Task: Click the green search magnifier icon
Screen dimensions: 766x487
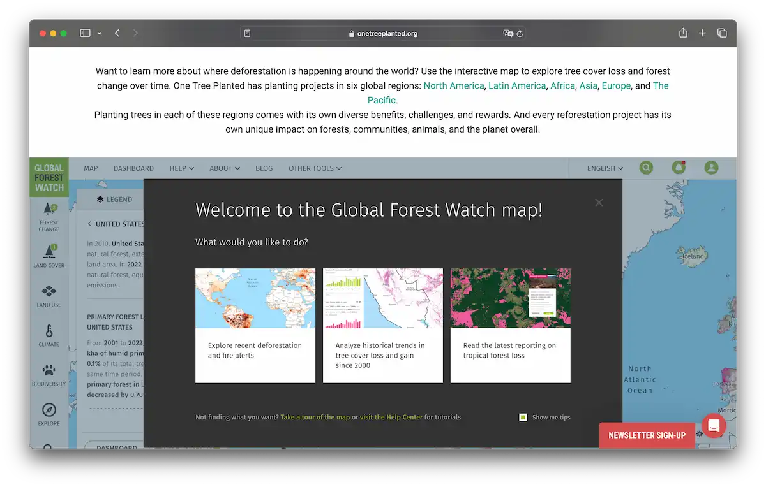Action: tap(646, 168)
